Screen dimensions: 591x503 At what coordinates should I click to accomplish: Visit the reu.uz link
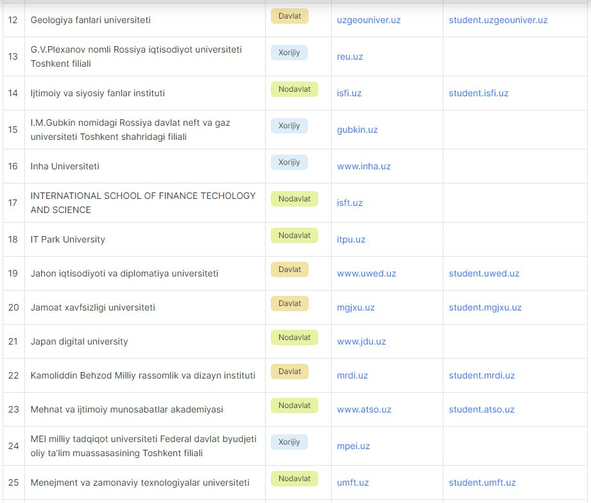(x=350, y=56)
